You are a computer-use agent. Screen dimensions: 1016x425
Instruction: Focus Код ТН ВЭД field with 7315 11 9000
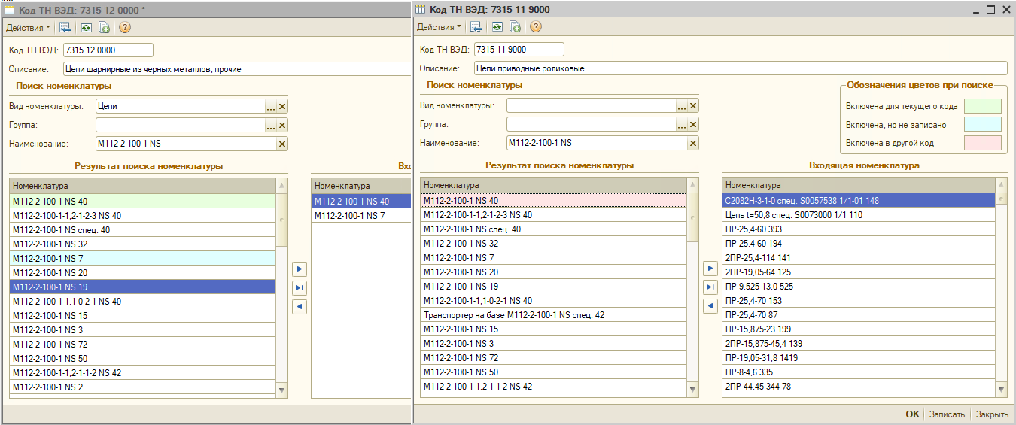click(x=519, y=50)
